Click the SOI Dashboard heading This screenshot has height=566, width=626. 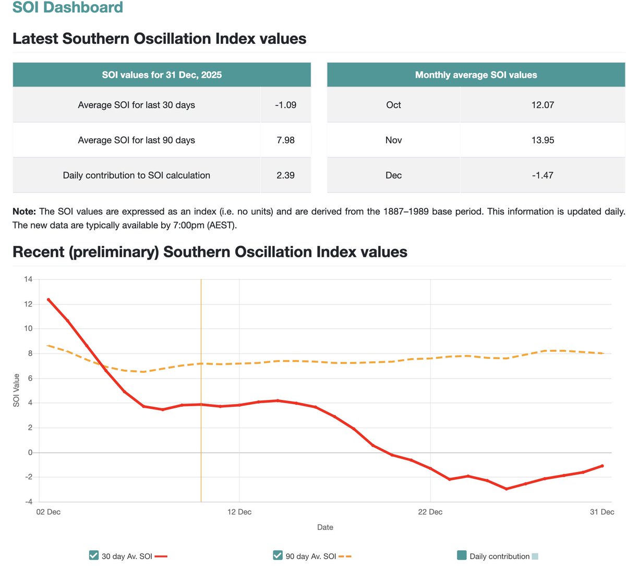pos(68,7)
